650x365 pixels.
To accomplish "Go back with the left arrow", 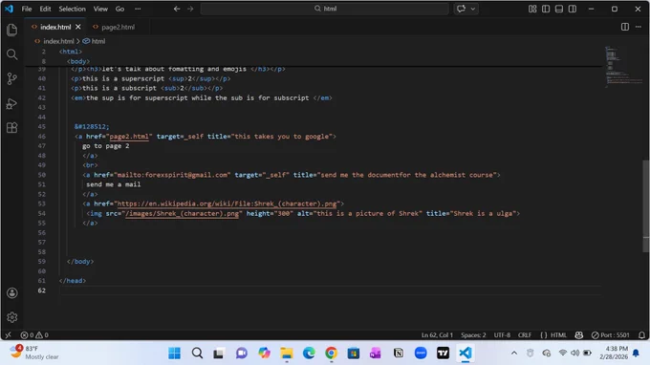I will click(x=177, y=9).
